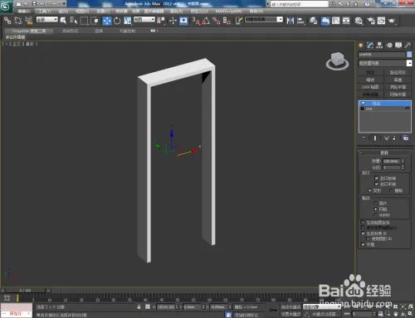The width and height of the screenshot is (415, 318).
Task: Toggle the Angle Snap icon
Action: 206,21
